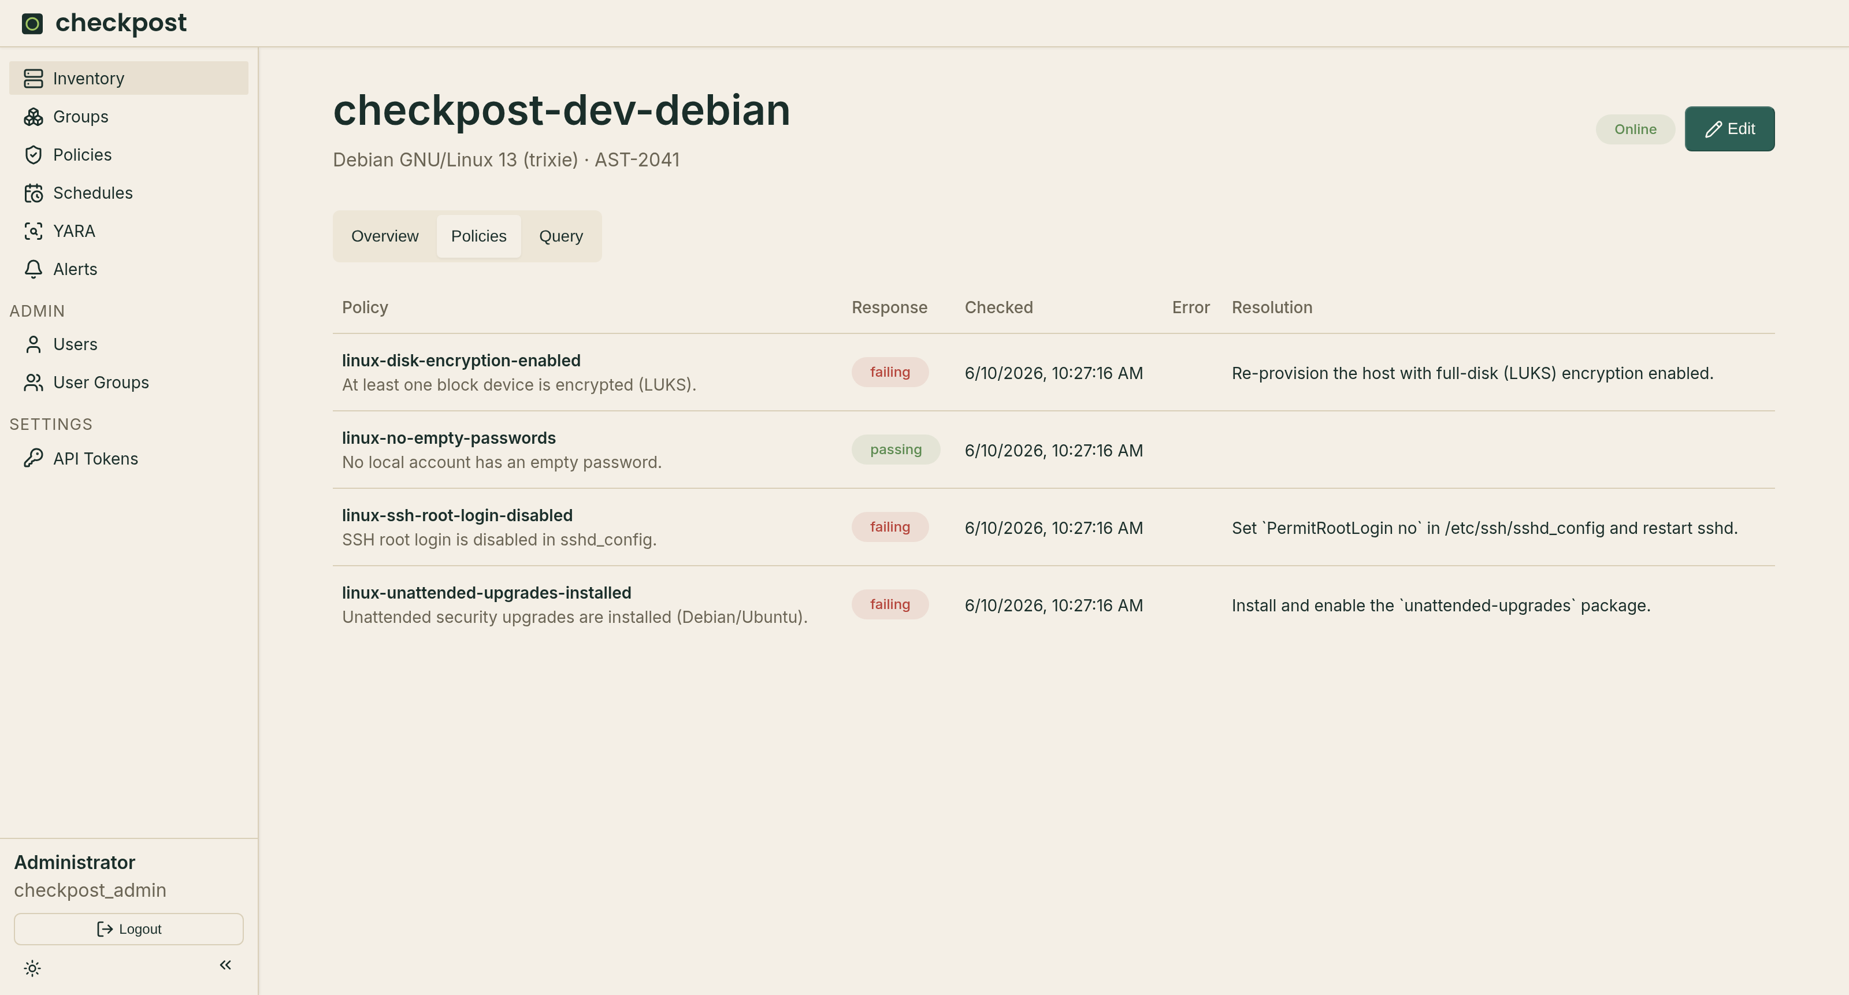This screenshot has width=1849, height=995.
Task: Click the Inventory server icon
Action: click(33, 78)
